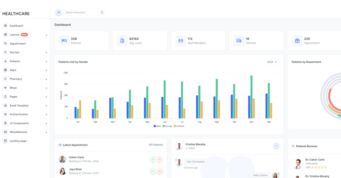Click the Vehicles ambulance icon on the 16 card
This screenshot has height=178, width=341.
pos(239,41)
